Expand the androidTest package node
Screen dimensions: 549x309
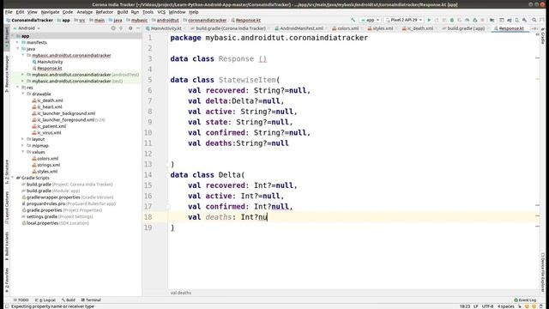(x=23, y=75)
